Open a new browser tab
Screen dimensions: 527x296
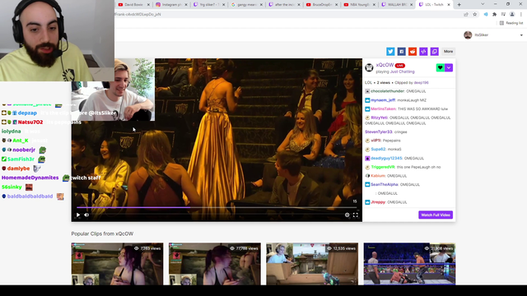point(459,5)
